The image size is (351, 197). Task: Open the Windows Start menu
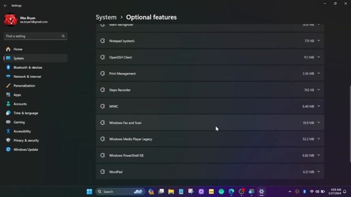point(89,192)
